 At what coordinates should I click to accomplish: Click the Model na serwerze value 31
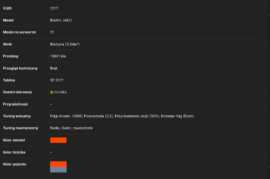(x=52, y=32)
